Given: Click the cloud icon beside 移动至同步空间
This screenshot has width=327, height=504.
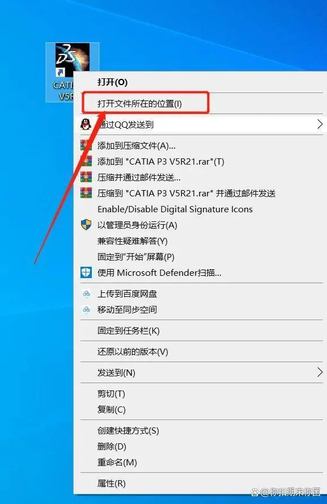Looking at the screenshot, I should click(86, 309).
